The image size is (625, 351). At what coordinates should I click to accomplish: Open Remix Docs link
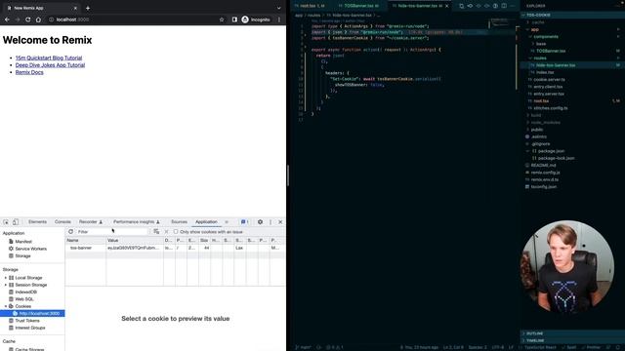point(29,72)
